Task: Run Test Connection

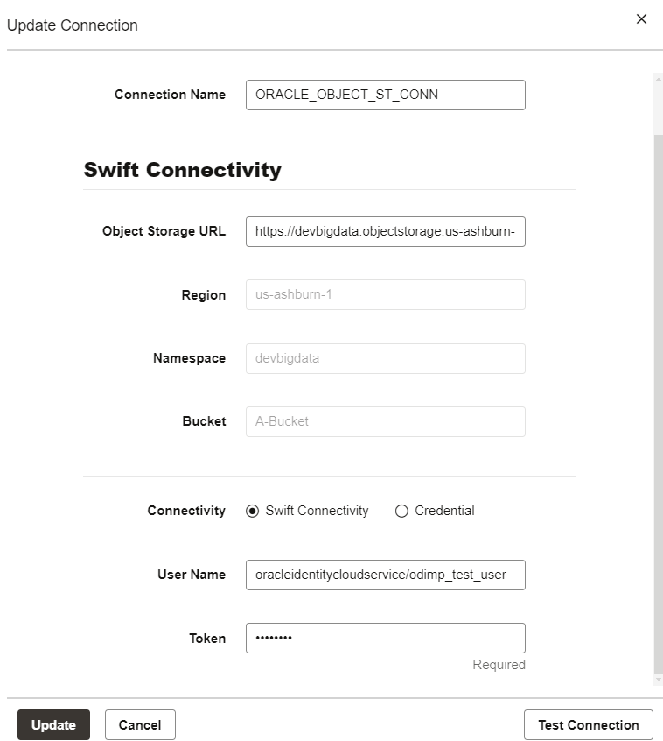Action: [588, 724]
